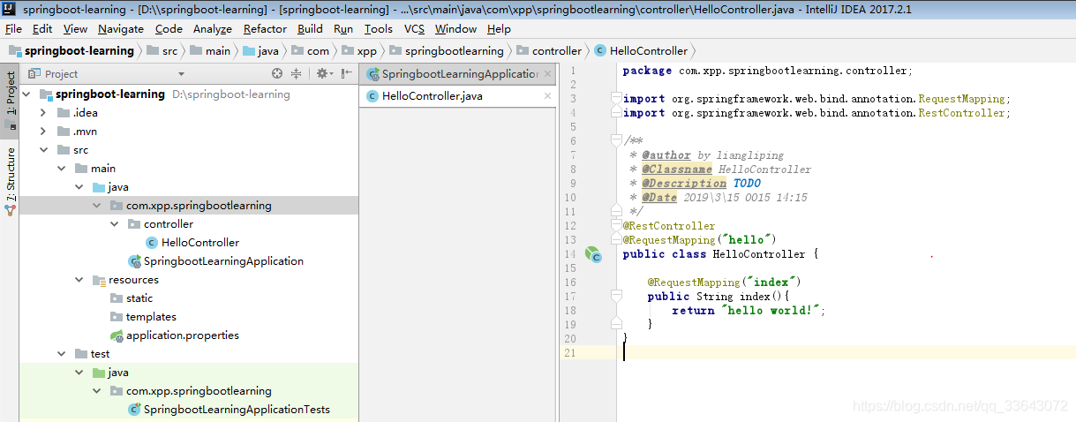Click the resources folder icon in tree

[x=99, y=280]
